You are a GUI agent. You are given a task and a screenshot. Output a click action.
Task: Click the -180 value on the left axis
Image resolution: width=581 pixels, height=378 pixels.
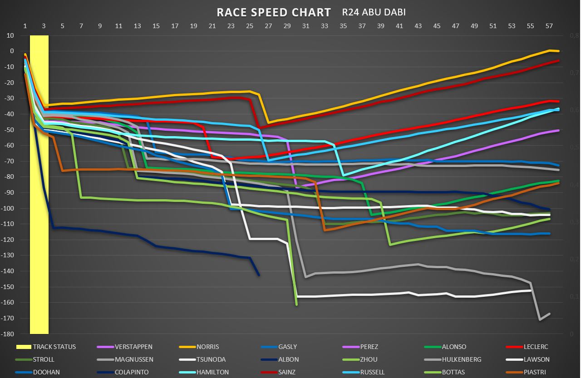click(x=8, y=334)
